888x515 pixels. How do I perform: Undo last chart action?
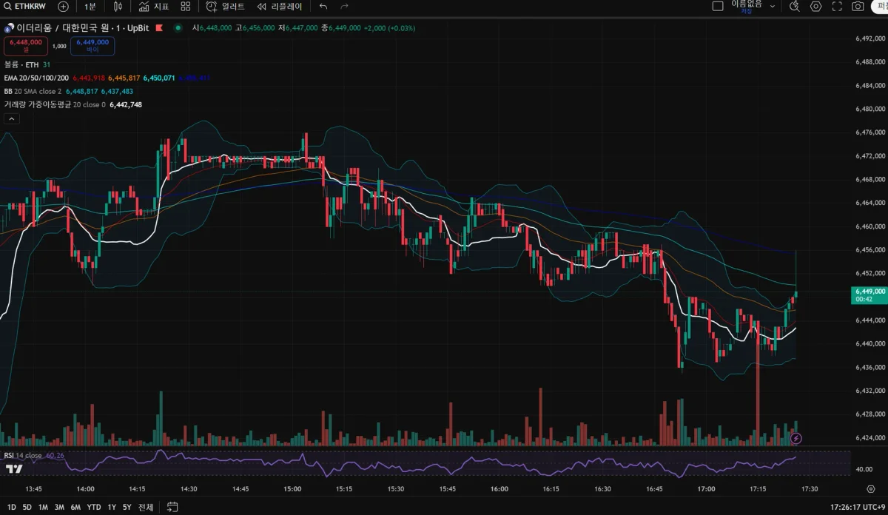323,6
